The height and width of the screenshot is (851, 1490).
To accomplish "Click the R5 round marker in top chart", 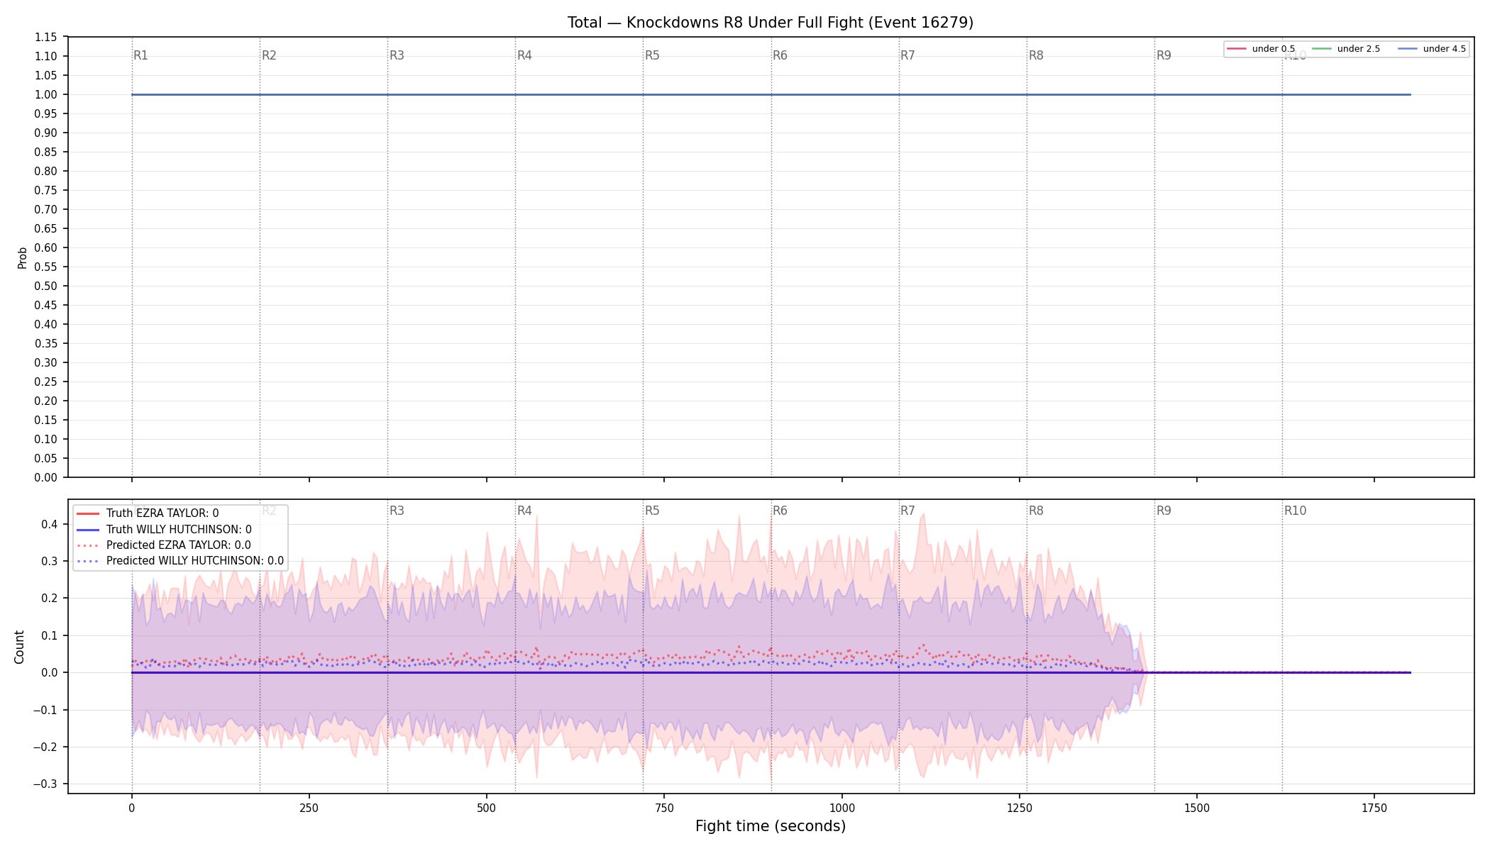I will pyautogui.click(x=652, y=55).
